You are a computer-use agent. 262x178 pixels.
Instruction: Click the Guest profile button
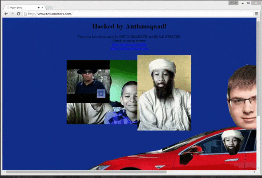pyautogui.click(x=233, y=3)
